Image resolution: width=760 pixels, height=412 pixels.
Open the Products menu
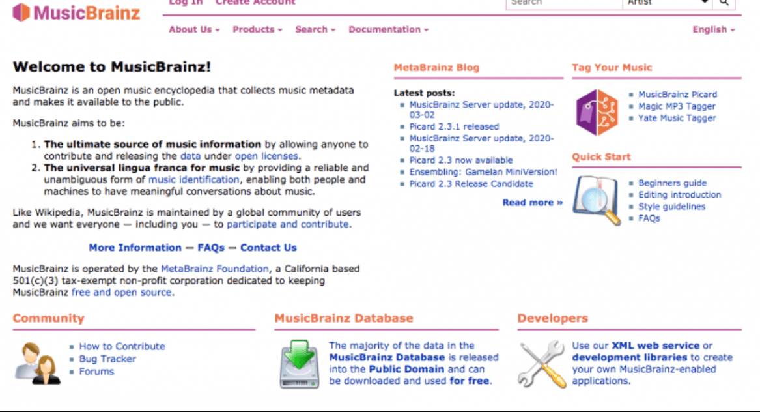[257, 29]
